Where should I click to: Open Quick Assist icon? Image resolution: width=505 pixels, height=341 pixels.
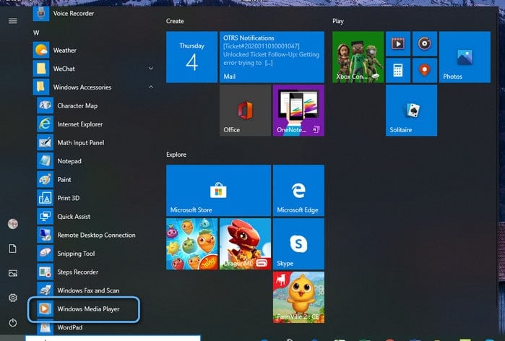[45, 216]
